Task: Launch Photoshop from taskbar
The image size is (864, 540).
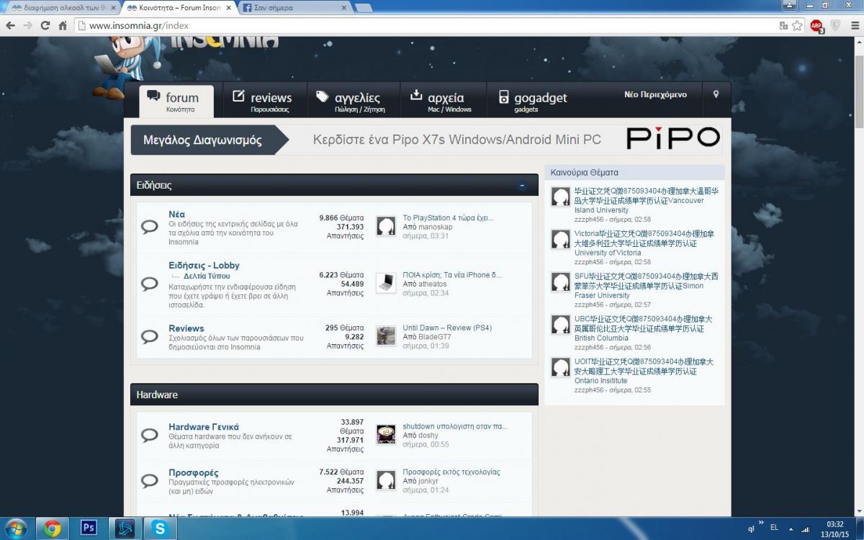Action: click(x=89, y=528)
